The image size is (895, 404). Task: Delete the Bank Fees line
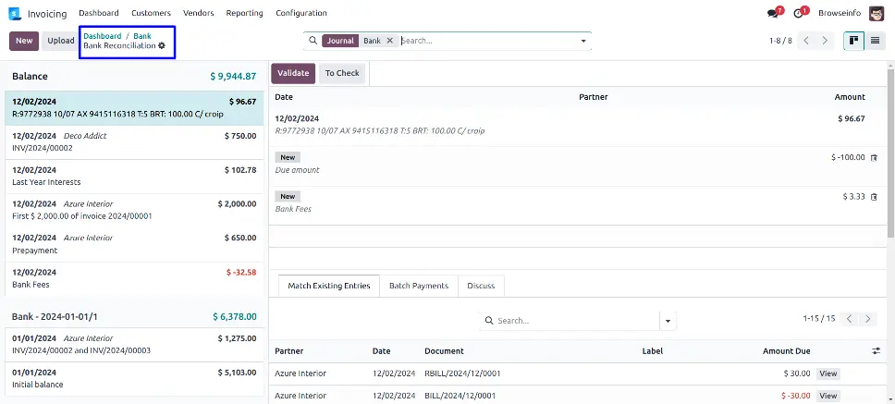[x=874, y=197]
